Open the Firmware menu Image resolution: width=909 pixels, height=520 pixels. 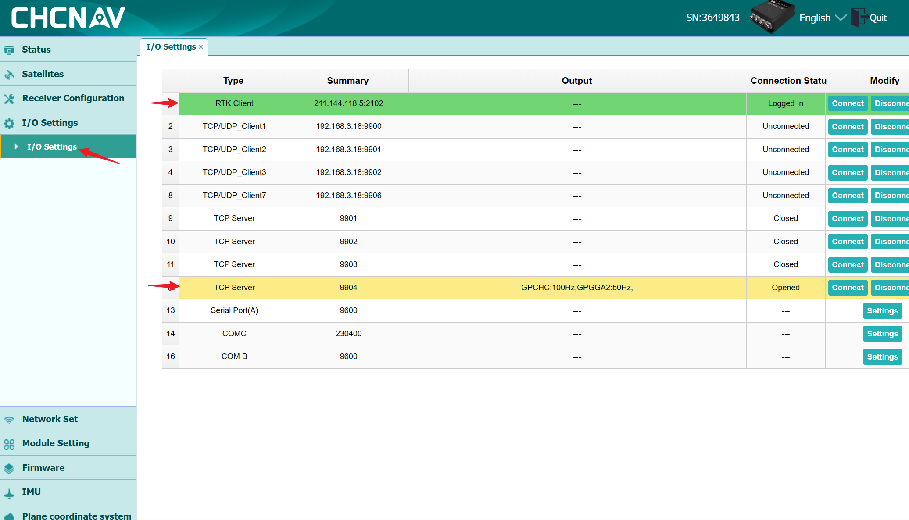click(68, 468)
